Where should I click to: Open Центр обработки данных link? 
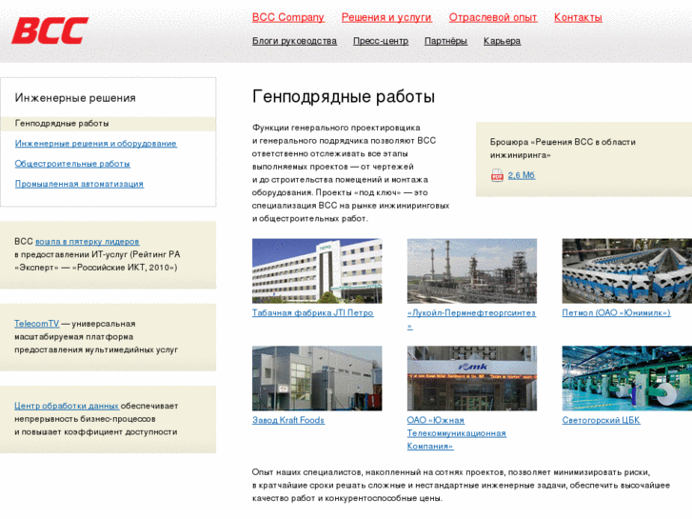coord(67,406)
